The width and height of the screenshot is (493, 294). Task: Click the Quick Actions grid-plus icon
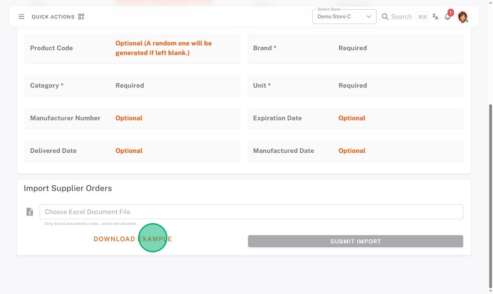(x=81, y=17)
